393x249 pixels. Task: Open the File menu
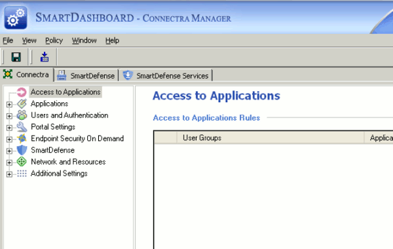click(x=8, y=41)
